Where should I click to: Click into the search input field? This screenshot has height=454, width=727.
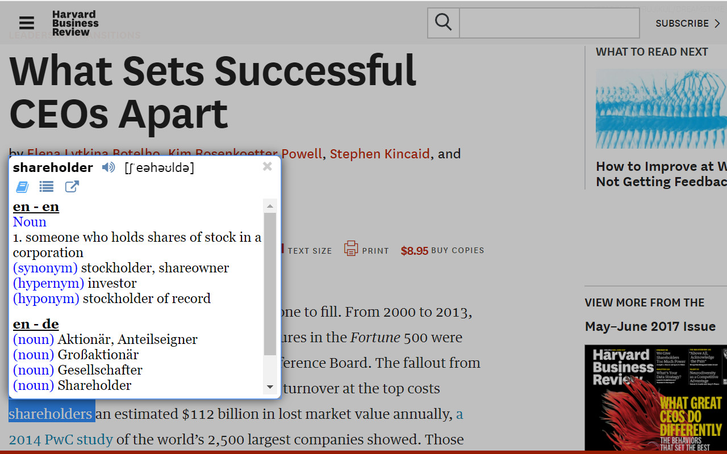pyautogui.click(x=549, y=23)
